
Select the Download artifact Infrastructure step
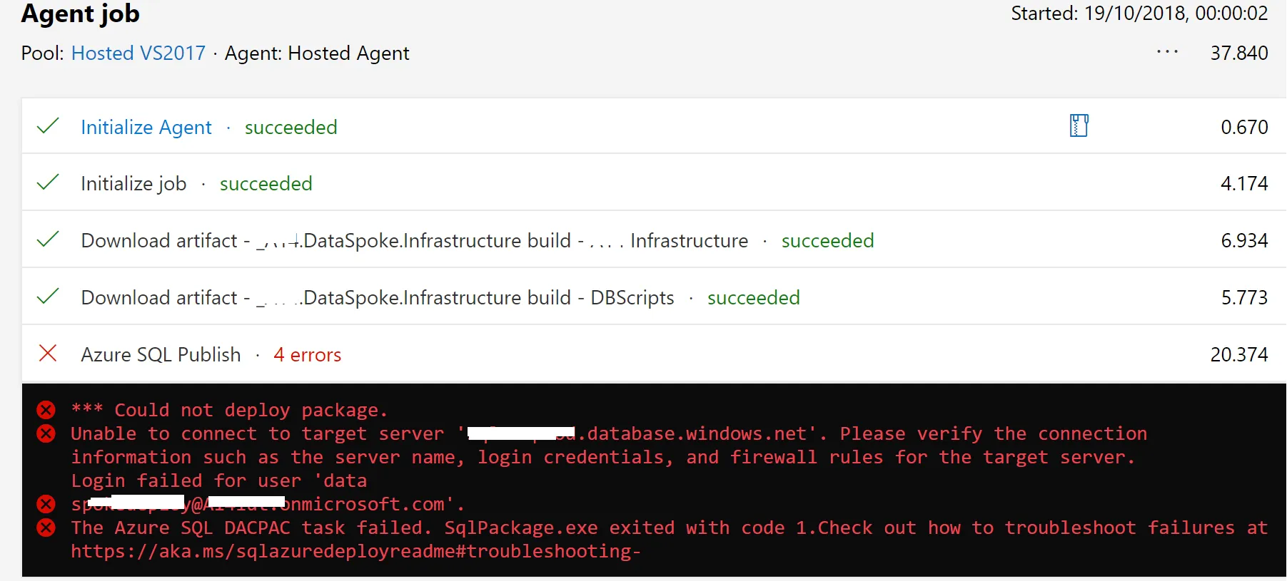point(414,241)
